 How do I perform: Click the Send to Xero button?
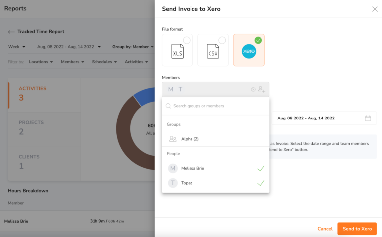click(357, 229)
